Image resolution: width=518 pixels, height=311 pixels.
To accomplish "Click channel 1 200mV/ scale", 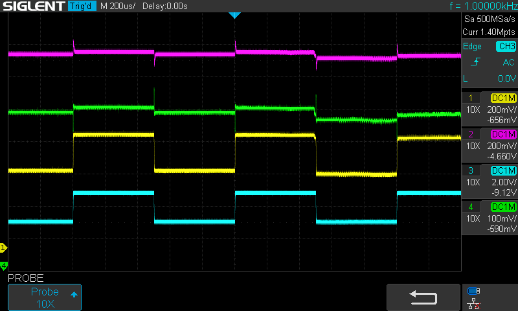I will point(501,109).
